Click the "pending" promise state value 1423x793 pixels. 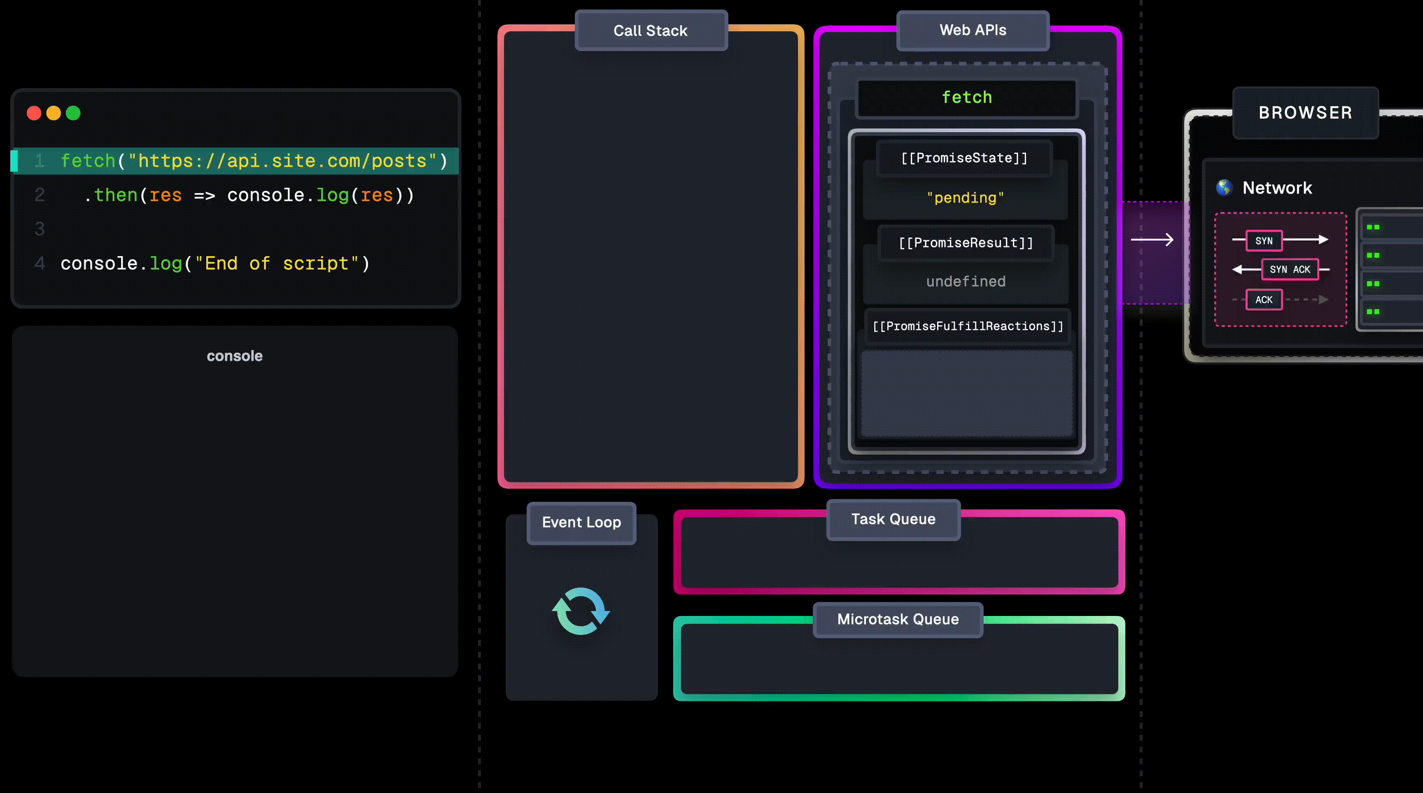click(x=965, y=198)
